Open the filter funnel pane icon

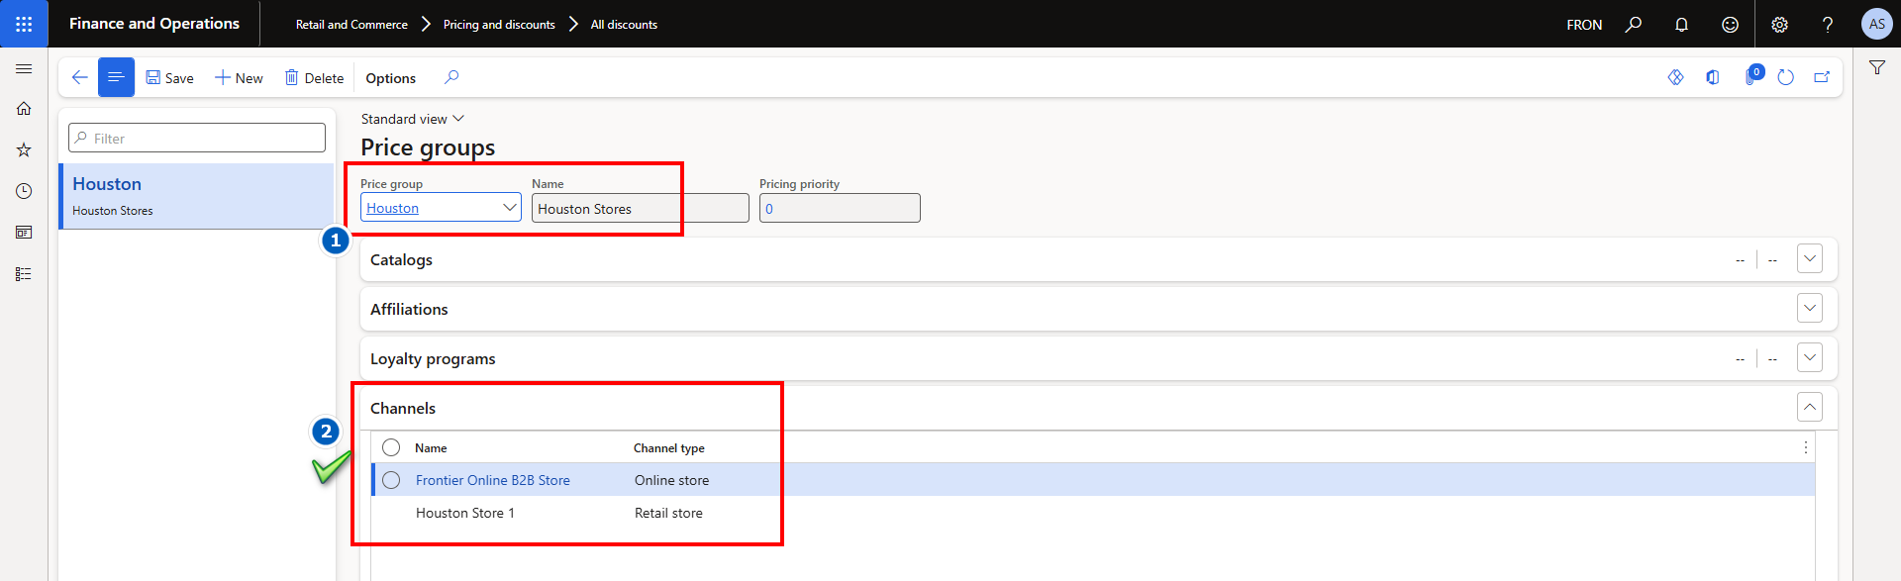[x=1876, y=67]
